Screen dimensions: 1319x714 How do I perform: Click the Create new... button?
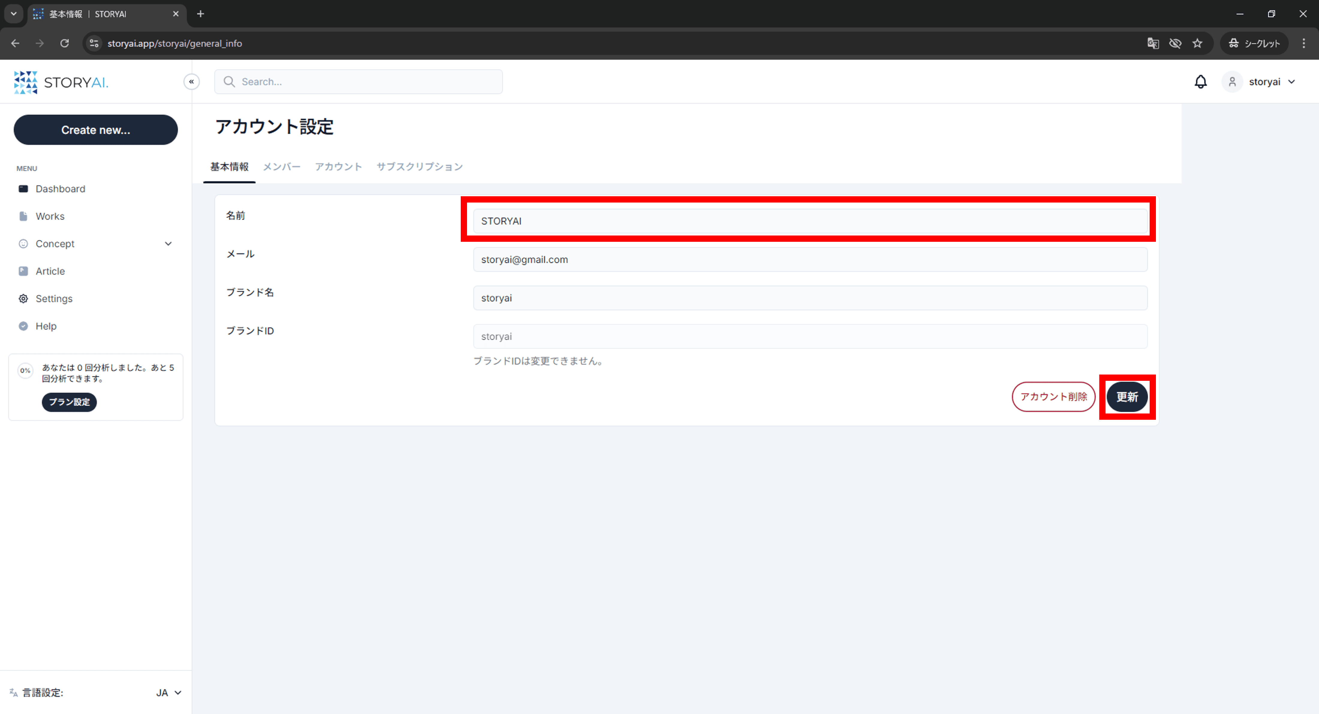(96, 130)
